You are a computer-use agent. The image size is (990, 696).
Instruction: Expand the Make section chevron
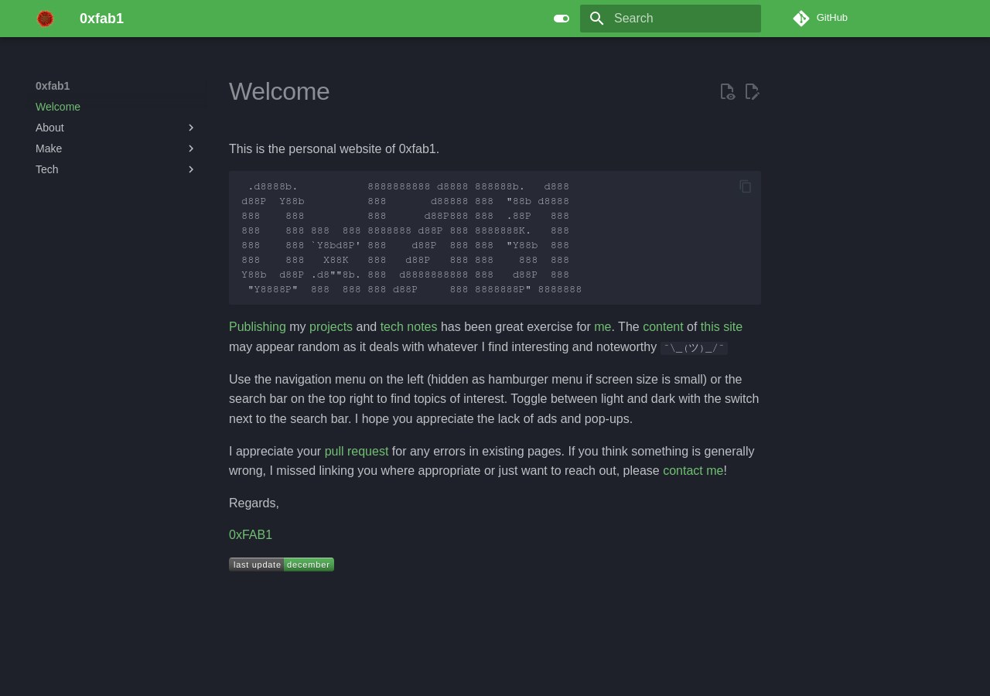(191, 148)
